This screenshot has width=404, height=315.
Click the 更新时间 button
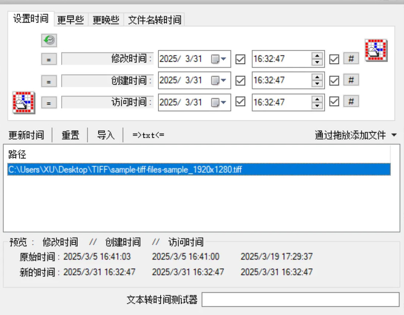click(x=26, y=135)
